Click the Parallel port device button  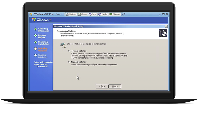click(103, 14)
